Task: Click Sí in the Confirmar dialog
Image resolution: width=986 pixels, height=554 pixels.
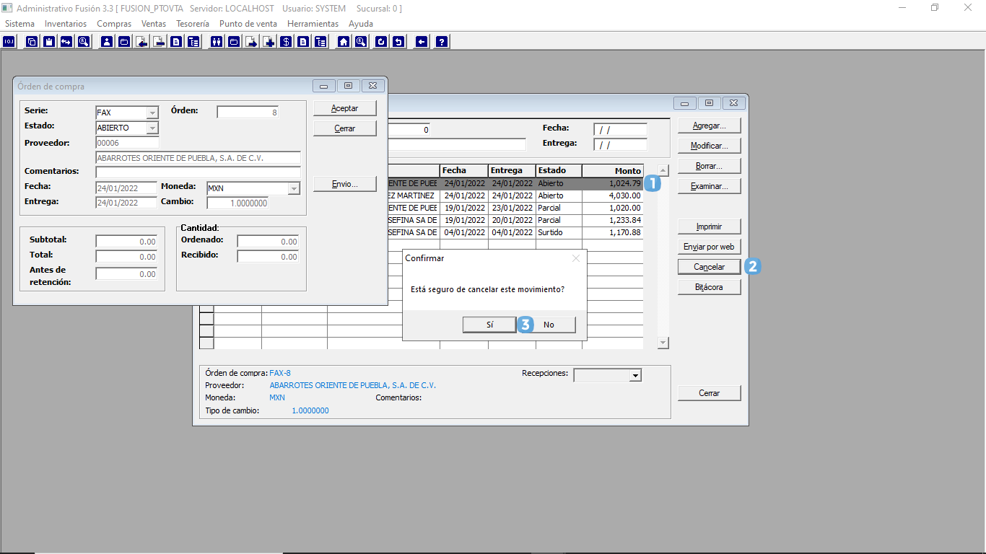Action: [489, 325]
